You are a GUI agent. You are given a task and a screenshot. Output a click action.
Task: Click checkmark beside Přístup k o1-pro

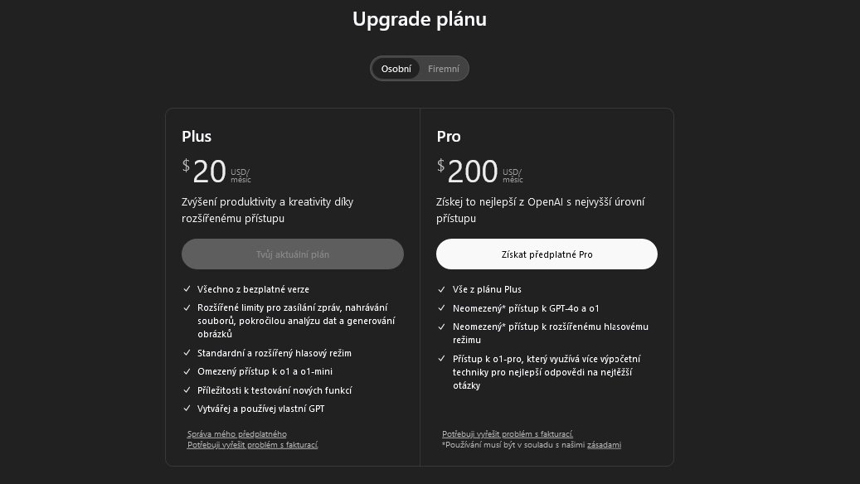[442, 359]
